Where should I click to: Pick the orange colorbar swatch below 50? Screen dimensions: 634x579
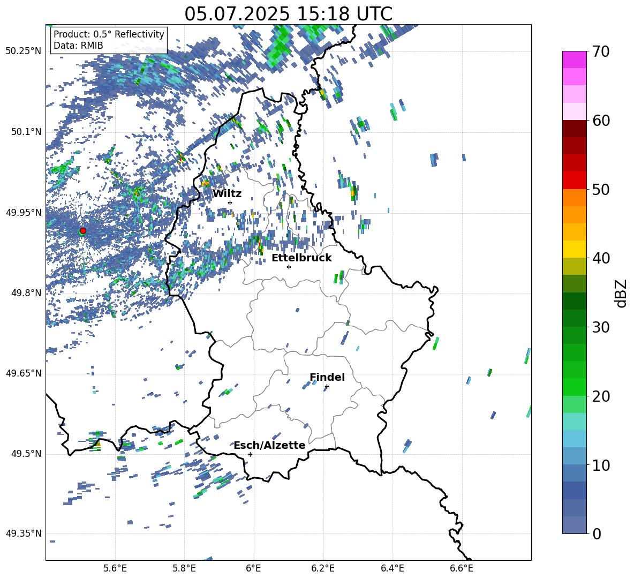point(575,198)
